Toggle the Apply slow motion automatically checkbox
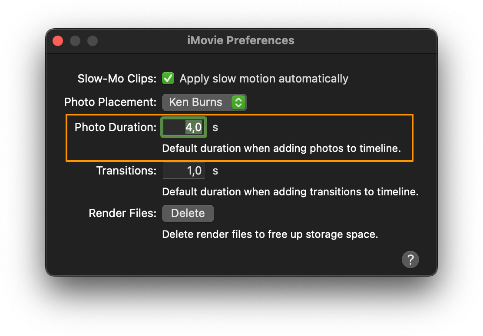 click(x=168, y=79)
